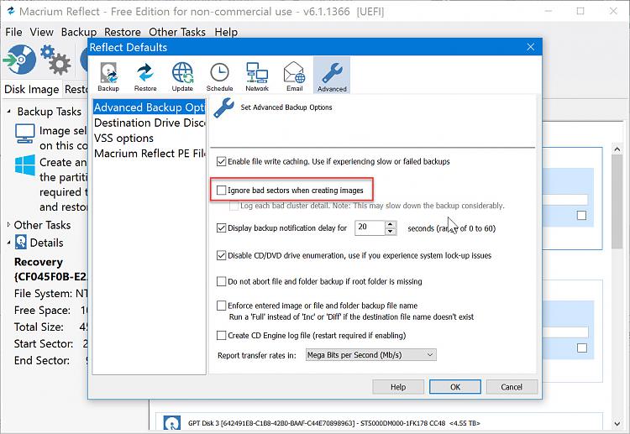Click the File System detail line
Image resolution: width=630 pixels, height=434 pixels.
tap(50, 294)
